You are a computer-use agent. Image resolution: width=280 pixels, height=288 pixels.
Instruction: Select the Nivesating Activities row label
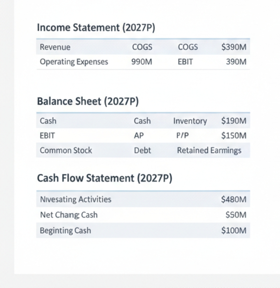point(76,199)
